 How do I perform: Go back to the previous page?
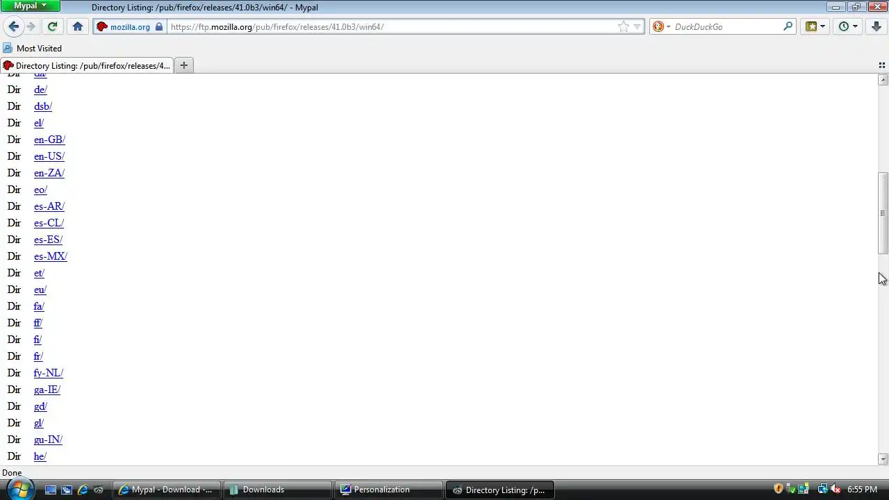[x=13, y=26]
